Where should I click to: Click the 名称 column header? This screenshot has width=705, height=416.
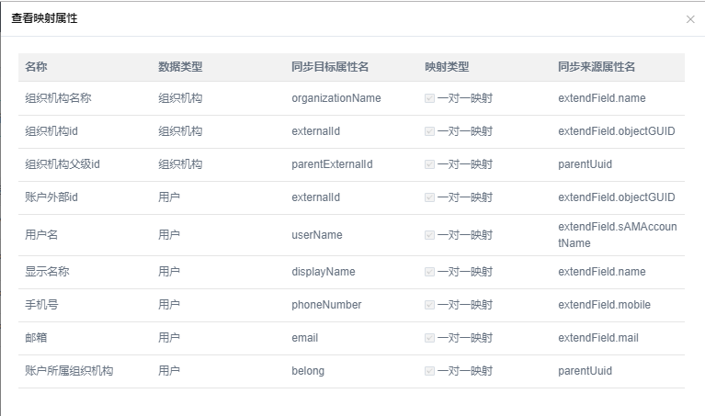tap(37, 67)
